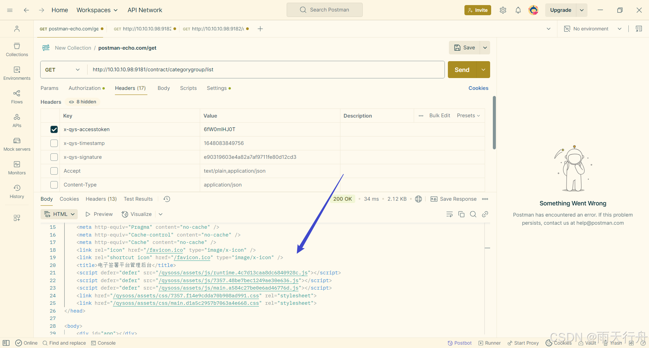The image size is (649, 348).
Task: Uncheck the x-qys-accesstoken header
Action: click(54, 129)
